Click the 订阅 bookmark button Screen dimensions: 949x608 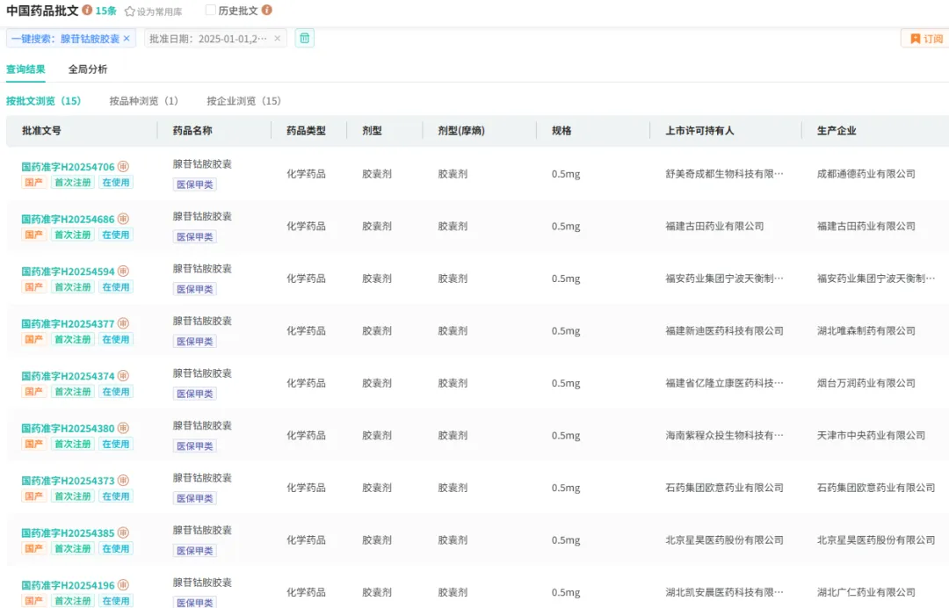tap(926, 39)
